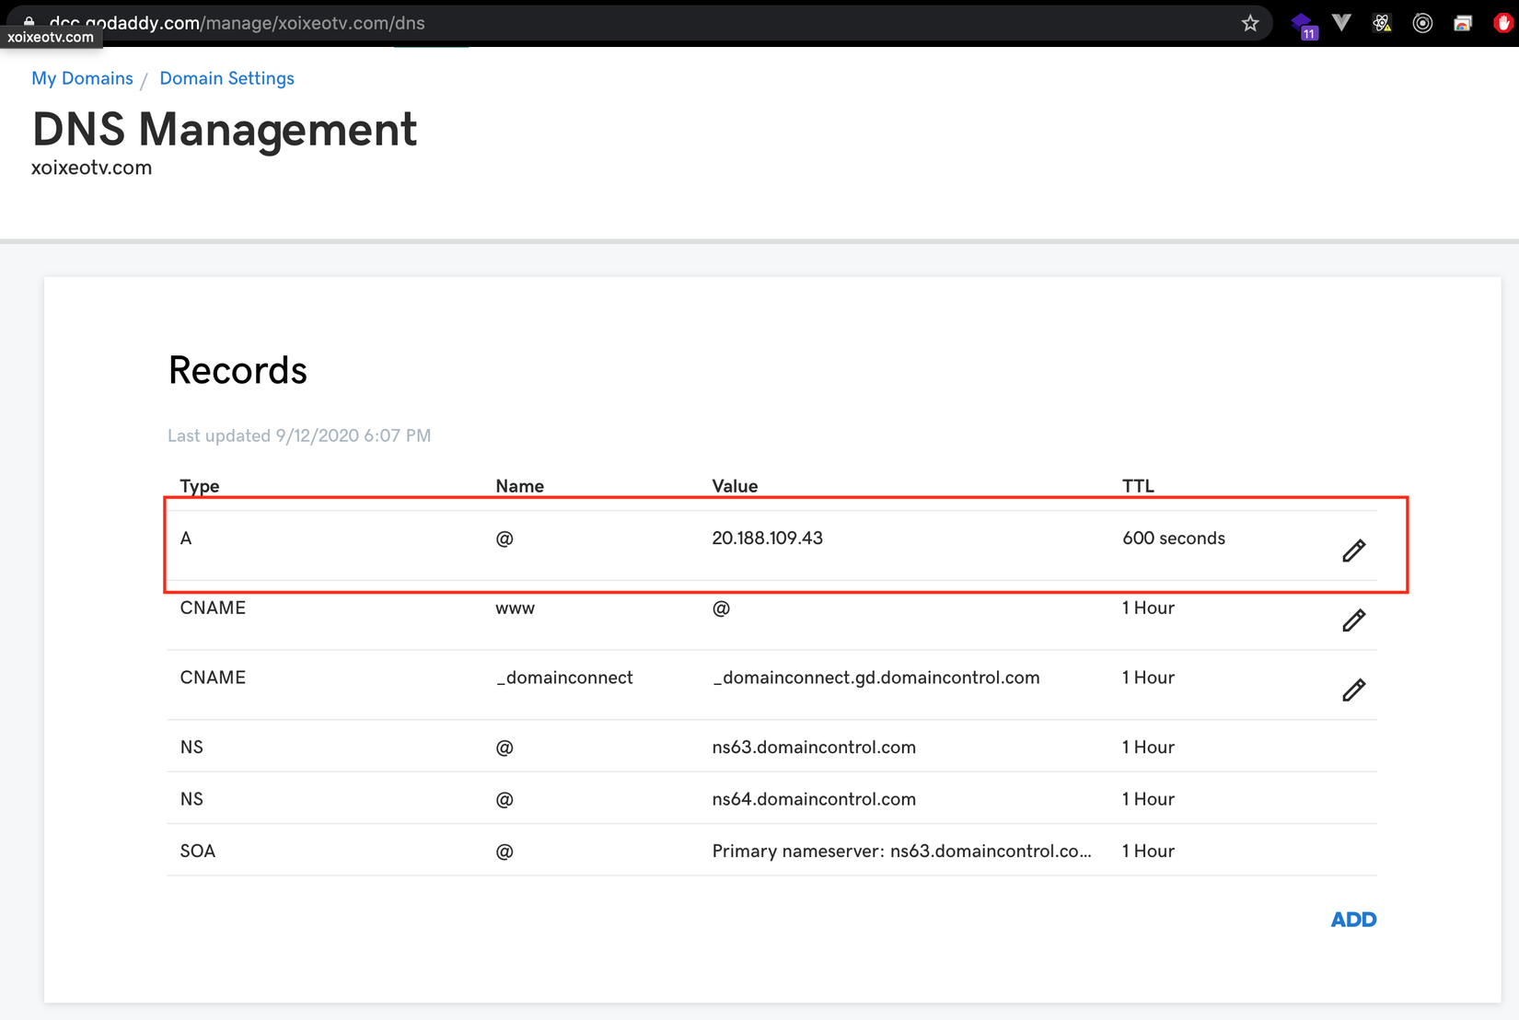Select the A record IP value 20.188.109.43
1519x1020 pixels.
[767, 539]
